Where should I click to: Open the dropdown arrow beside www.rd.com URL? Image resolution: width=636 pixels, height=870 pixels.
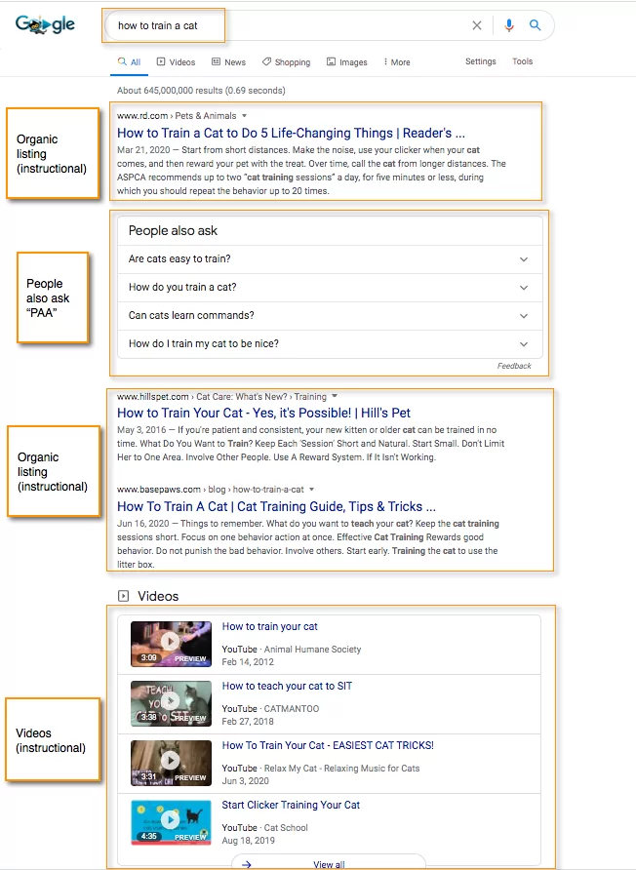click(x=244, y=116)
